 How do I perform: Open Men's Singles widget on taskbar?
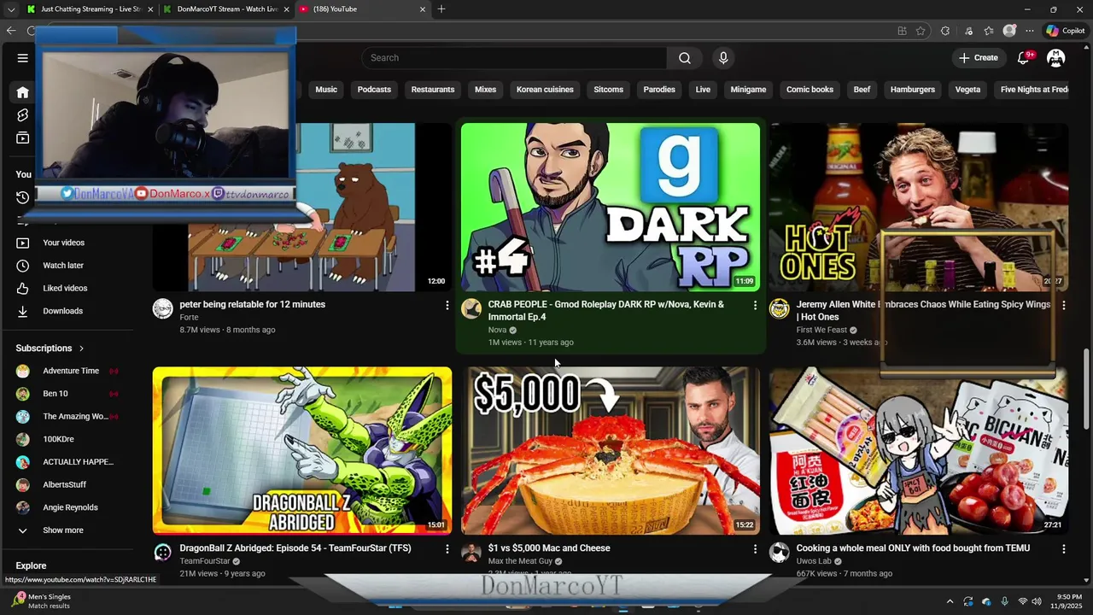point(43,601)
